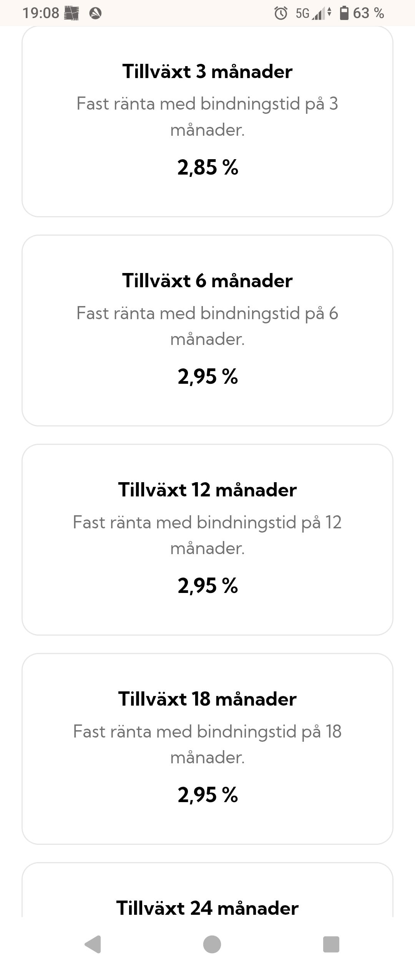This screenshot has height=969, width=415.
Task: Tap the Android back navigation button
Action: (93, 944)
